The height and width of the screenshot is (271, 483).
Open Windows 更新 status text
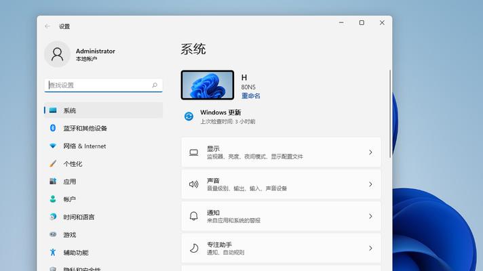pos(220,112)
